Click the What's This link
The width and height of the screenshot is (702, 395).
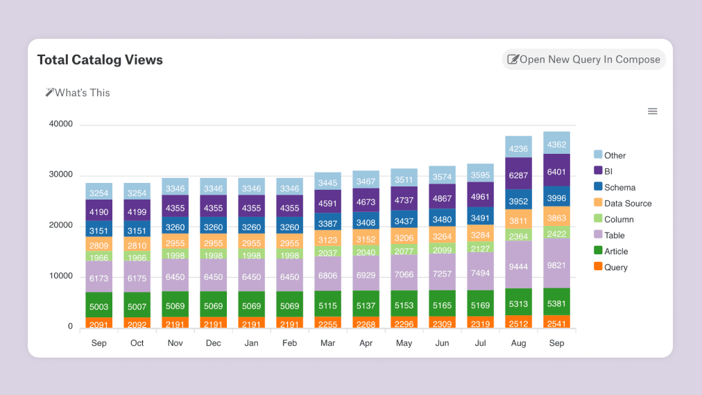tap(82, 93)
